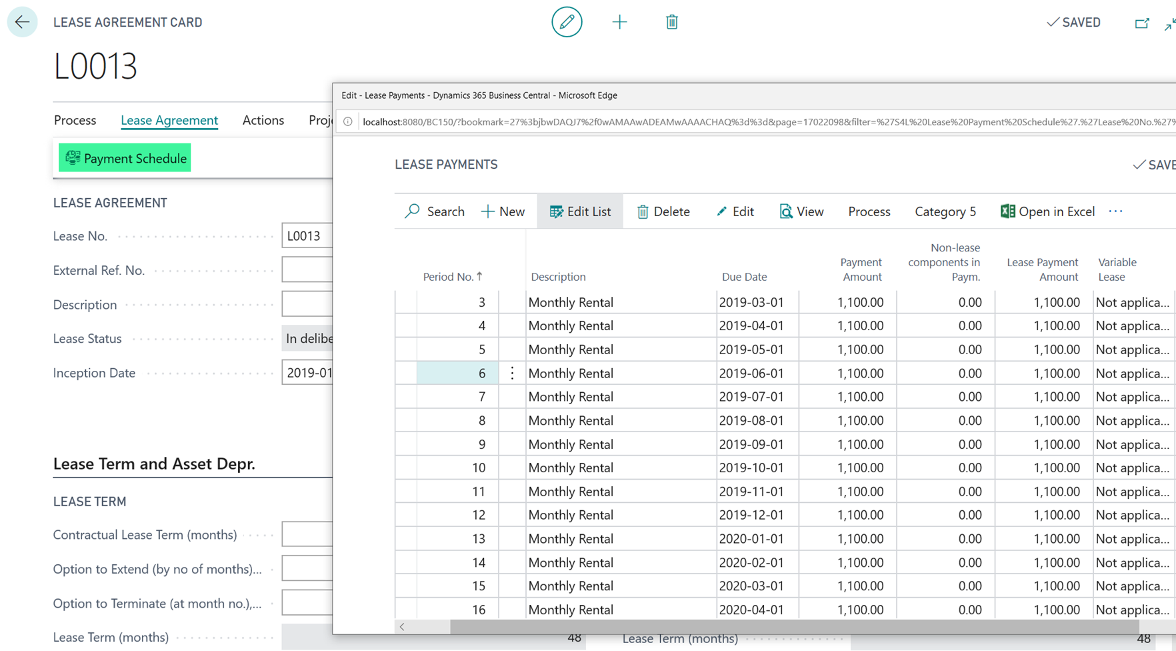Click due date 2019-08-01 cell
Screen dimensions: 1176x651
pos(757,420)
